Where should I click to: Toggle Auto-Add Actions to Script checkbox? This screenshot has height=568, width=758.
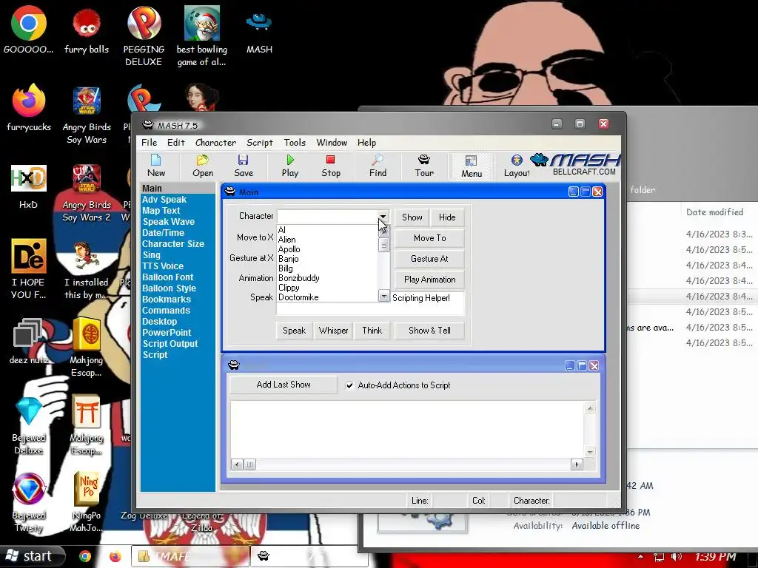349,385
